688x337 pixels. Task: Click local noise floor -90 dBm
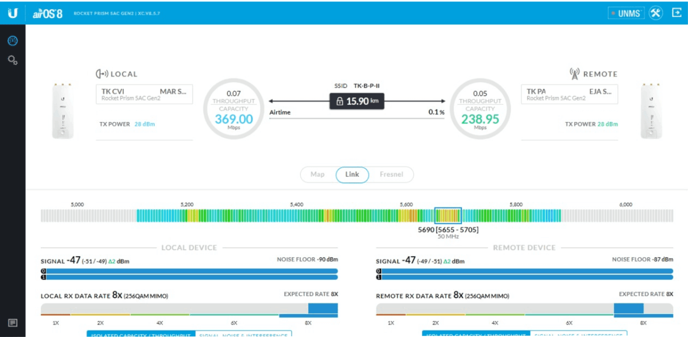307,259
